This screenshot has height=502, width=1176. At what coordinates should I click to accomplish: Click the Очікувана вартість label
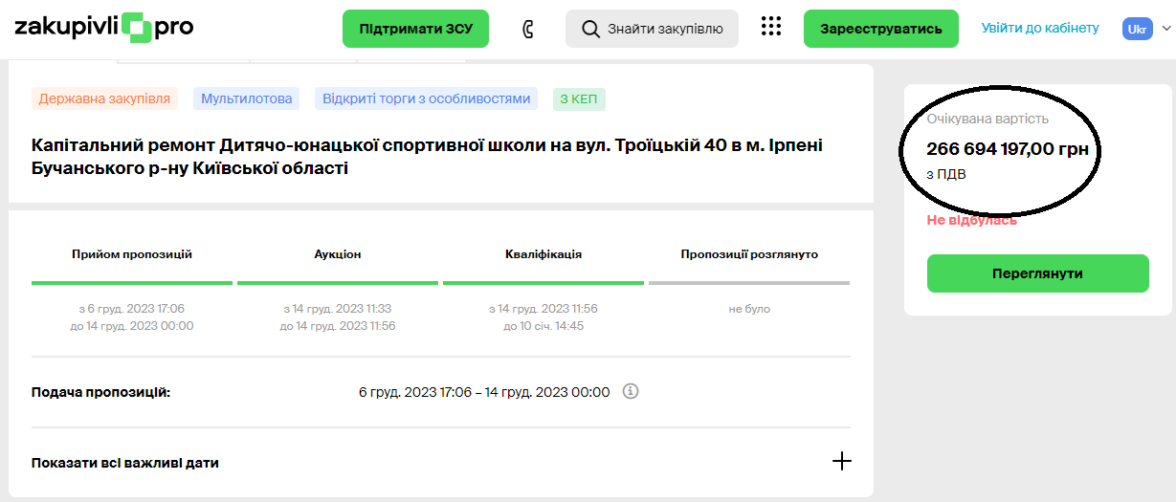coord(987,119)
